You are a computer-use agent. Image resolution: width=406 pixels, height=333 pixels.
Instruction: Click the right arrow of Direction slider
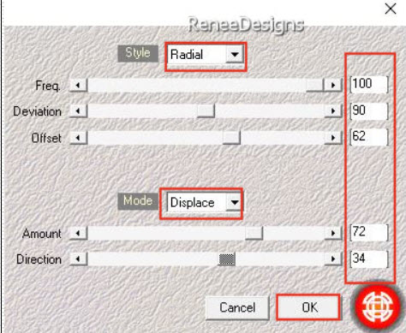[333, 259]
